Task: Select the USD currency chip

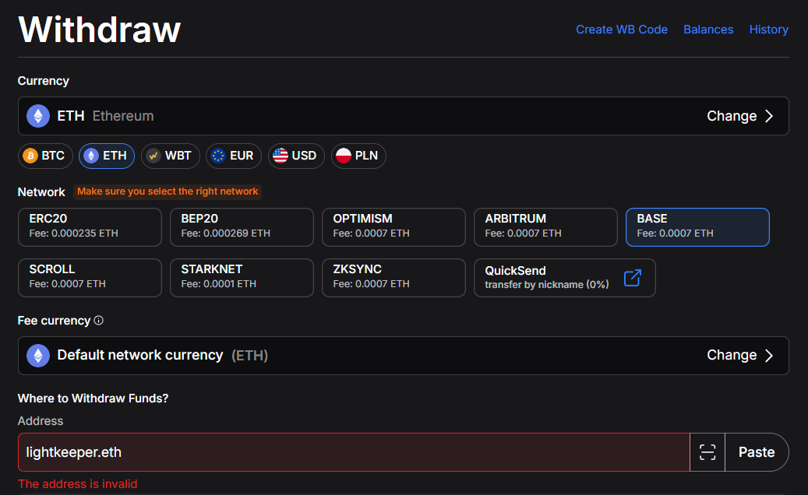Action: (x=296, y=156)
